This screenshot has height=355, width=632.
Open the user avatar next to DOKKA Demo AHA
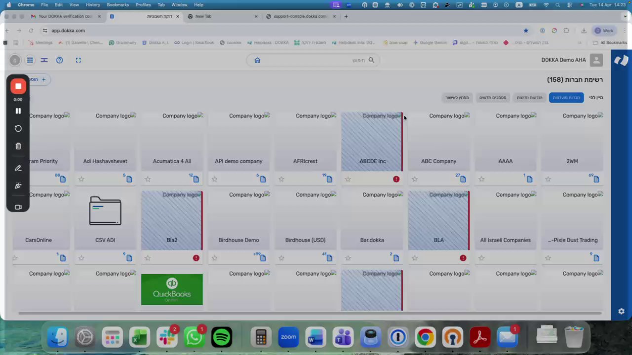coord(596,60)
